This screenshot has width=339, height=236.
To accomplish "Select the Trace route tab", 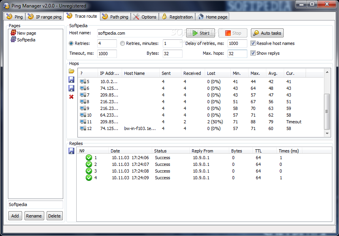I will (82, 16).
